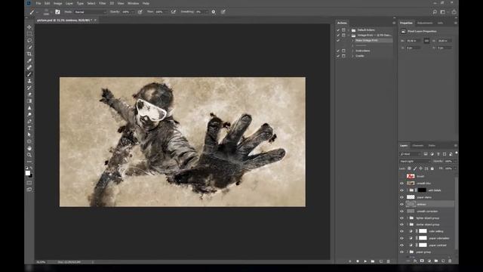Show the hidden brush layer
The height and width of the screenshot is (272, 483).
point(401,176)
